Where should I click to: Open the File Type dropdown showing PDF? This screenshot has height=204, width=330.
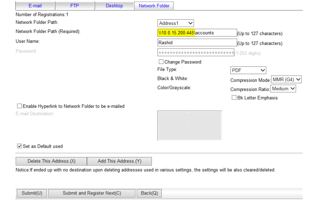(248, 70)
